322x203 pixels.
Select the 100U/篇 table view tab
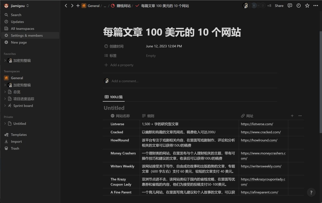click(114, 97)
